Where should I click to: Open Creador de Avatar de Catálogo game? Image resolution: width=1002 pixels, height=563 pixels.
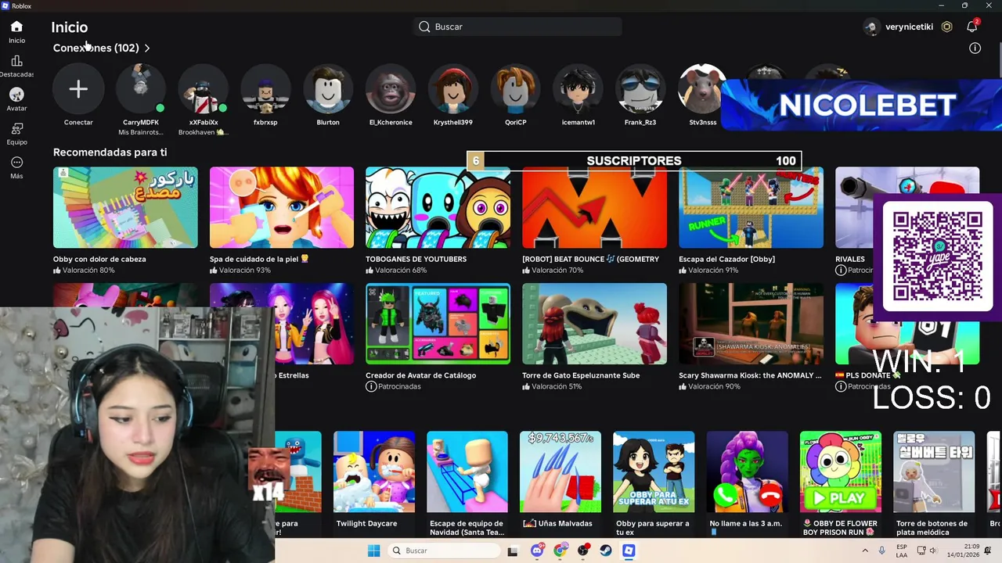[438, 324]
